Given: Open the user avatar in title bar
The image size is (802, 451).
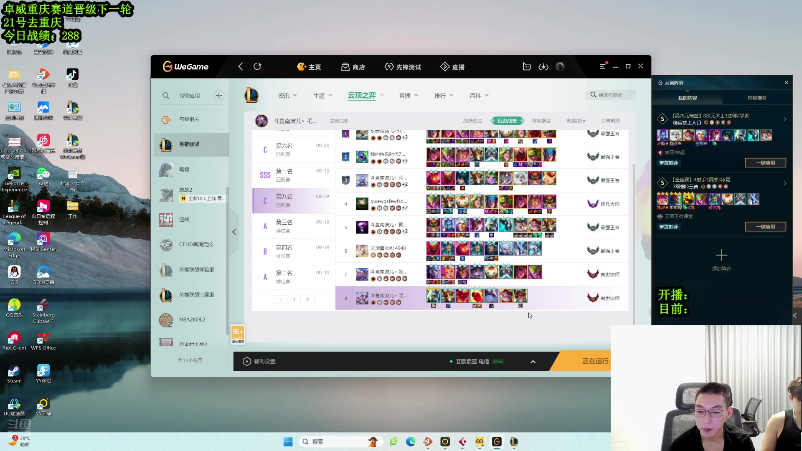Looking at the screenshot, I should tap(560, 67).
